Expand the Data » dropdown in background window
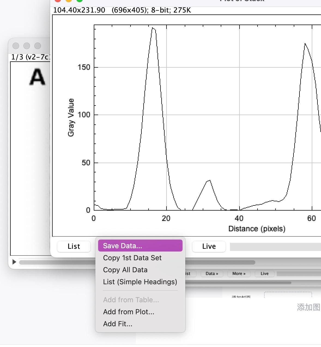The width and height of the screenshot is (321, 347). 211,274
